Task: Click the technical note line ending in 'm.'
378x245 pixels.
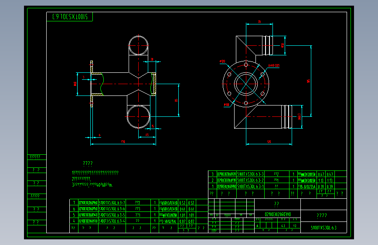Action: tap(92, 185)
